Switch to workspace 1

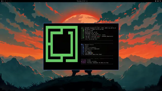click(x=4, y=1)
